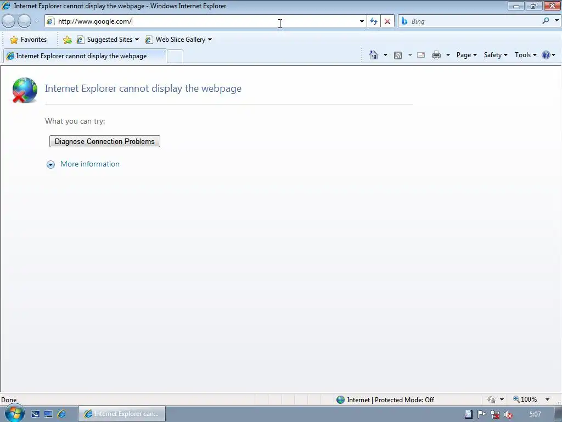Click the Print icon
The height and width of the screenshot is (422, 562).
(x=436, y=55)
